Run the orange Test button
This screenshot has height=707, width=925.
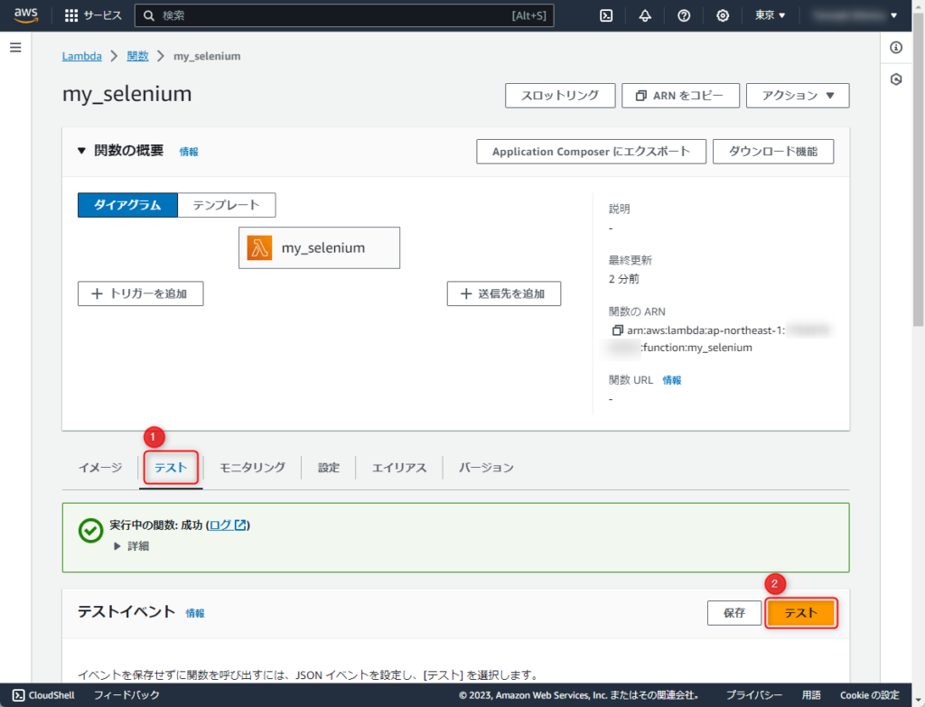(801, 613)
